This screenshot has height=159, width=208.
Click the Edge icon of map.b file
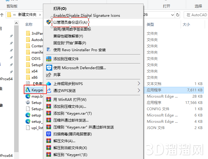point(28,96)
